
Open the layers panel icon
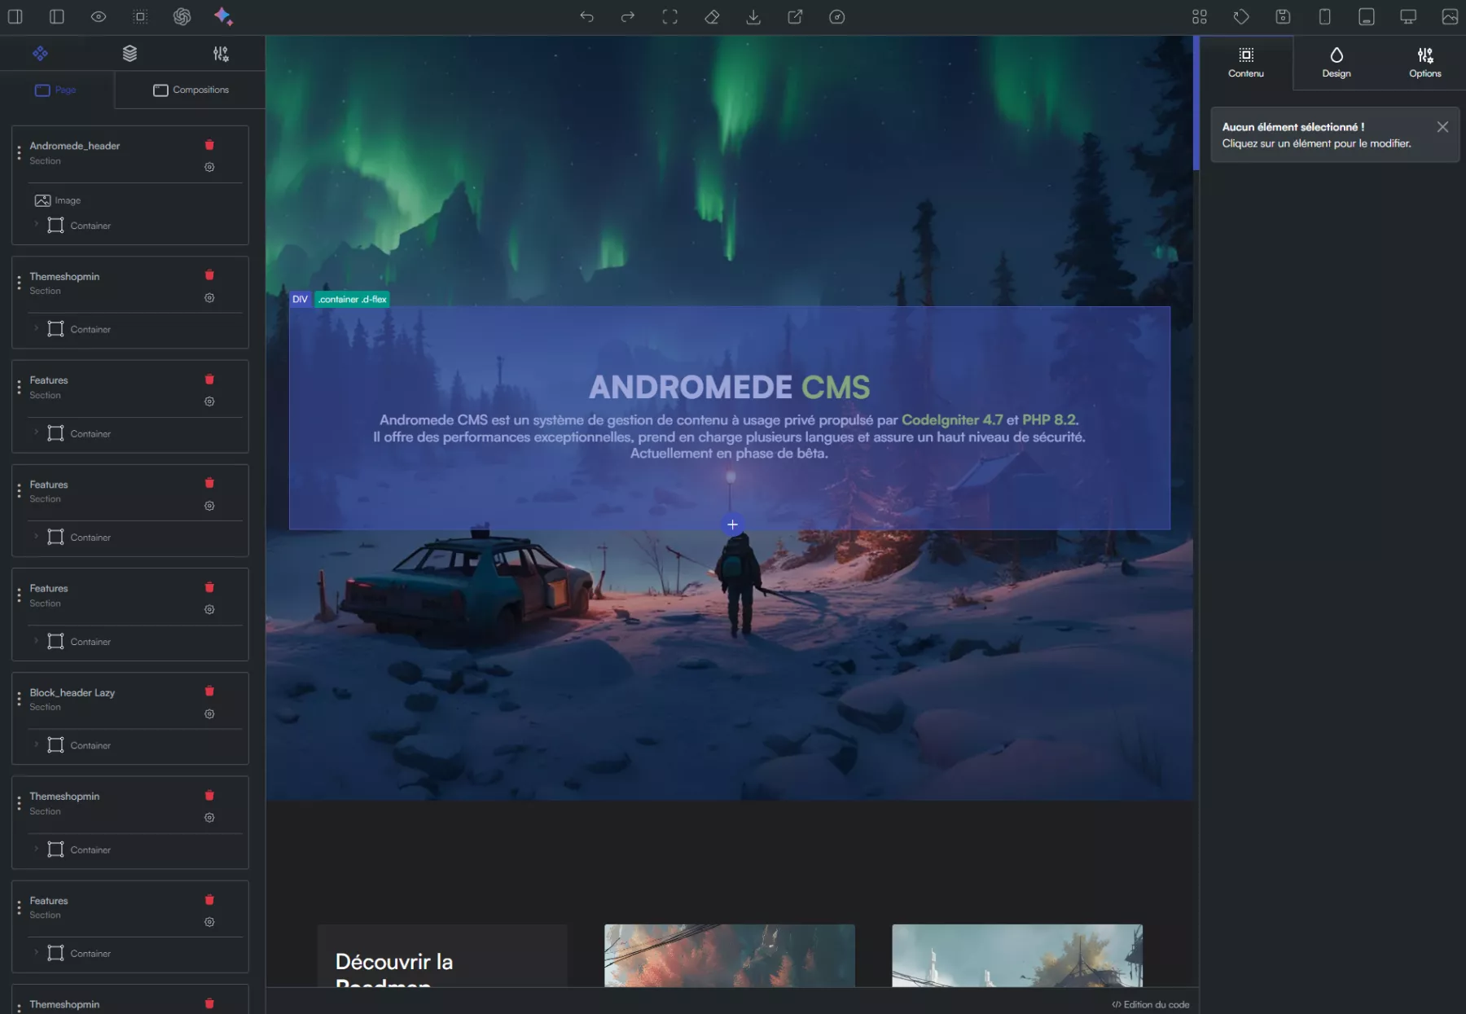[129, 53]
